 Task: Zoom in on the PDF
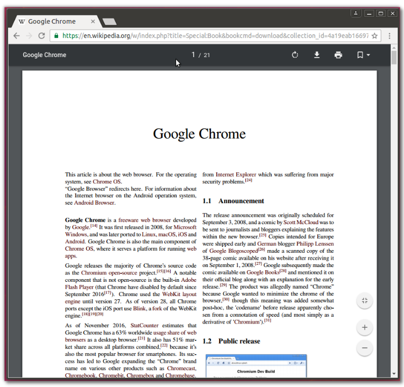pos(364,327)
